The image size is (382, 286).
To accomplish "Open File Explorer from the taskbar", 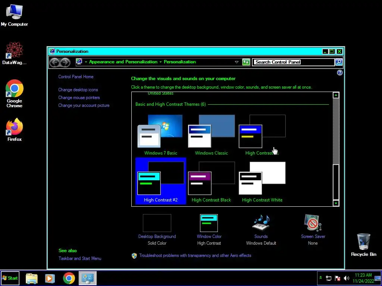I will pyautogui.click(x=32, y=278).
